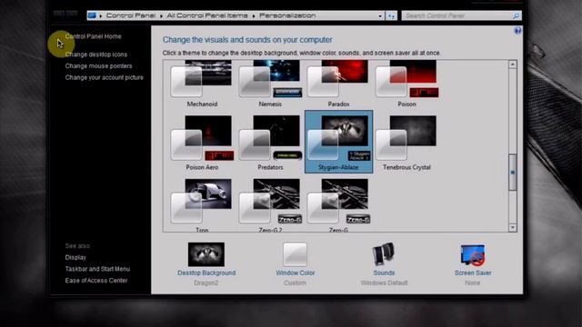
Task: Select the Stygian-Ablaze theme
Action: 338,142
